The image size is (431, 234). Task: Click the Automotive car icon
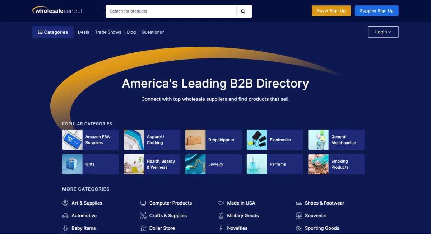tap(66, 215)
